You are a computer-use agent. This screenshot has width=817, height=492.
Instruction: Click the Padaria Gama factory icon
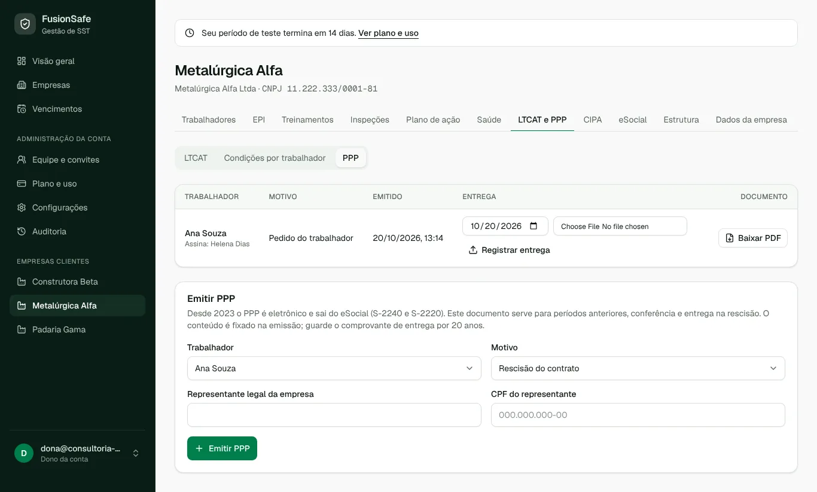pyautogui.click(x=22, y=329)
